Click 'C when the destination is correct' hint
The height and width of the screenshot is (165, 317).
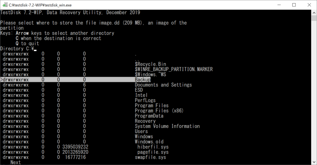pyautogui.click(x=59, y=38)
